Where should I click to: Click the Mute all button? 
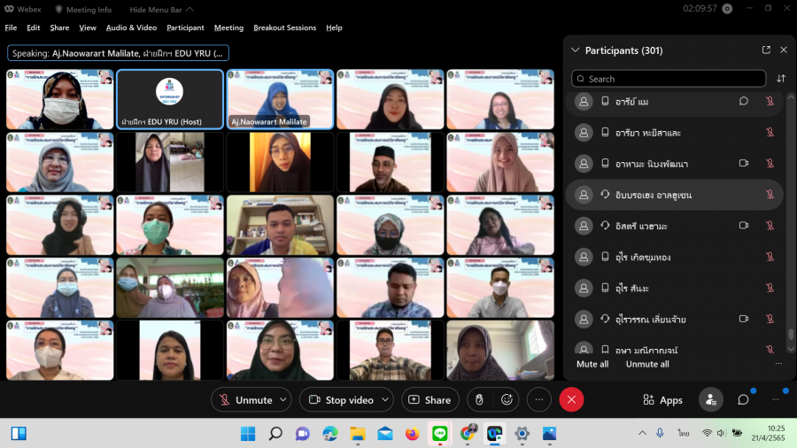pos(592,364)
